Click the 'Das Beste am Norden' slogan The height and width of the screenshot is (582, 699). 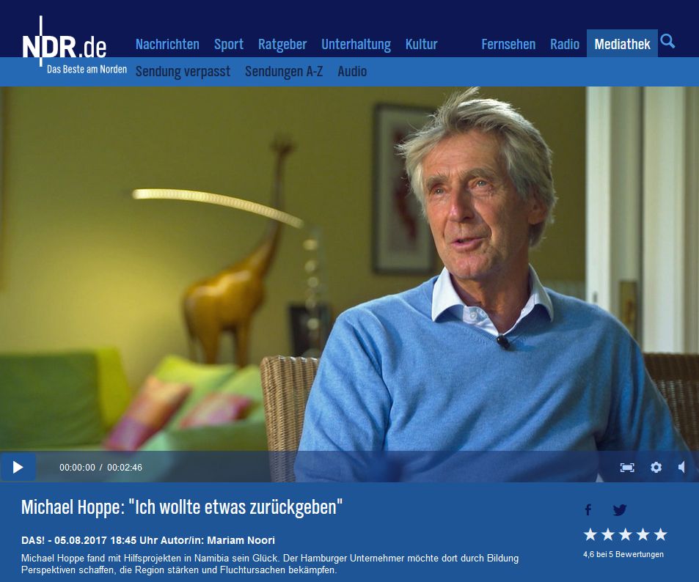(x=87, y=70)
